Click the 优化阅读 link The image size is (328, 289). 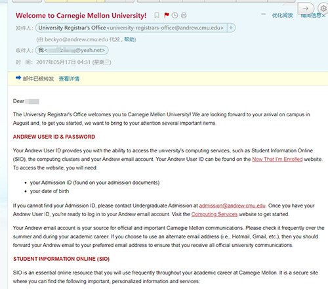(x=282, y=15)
